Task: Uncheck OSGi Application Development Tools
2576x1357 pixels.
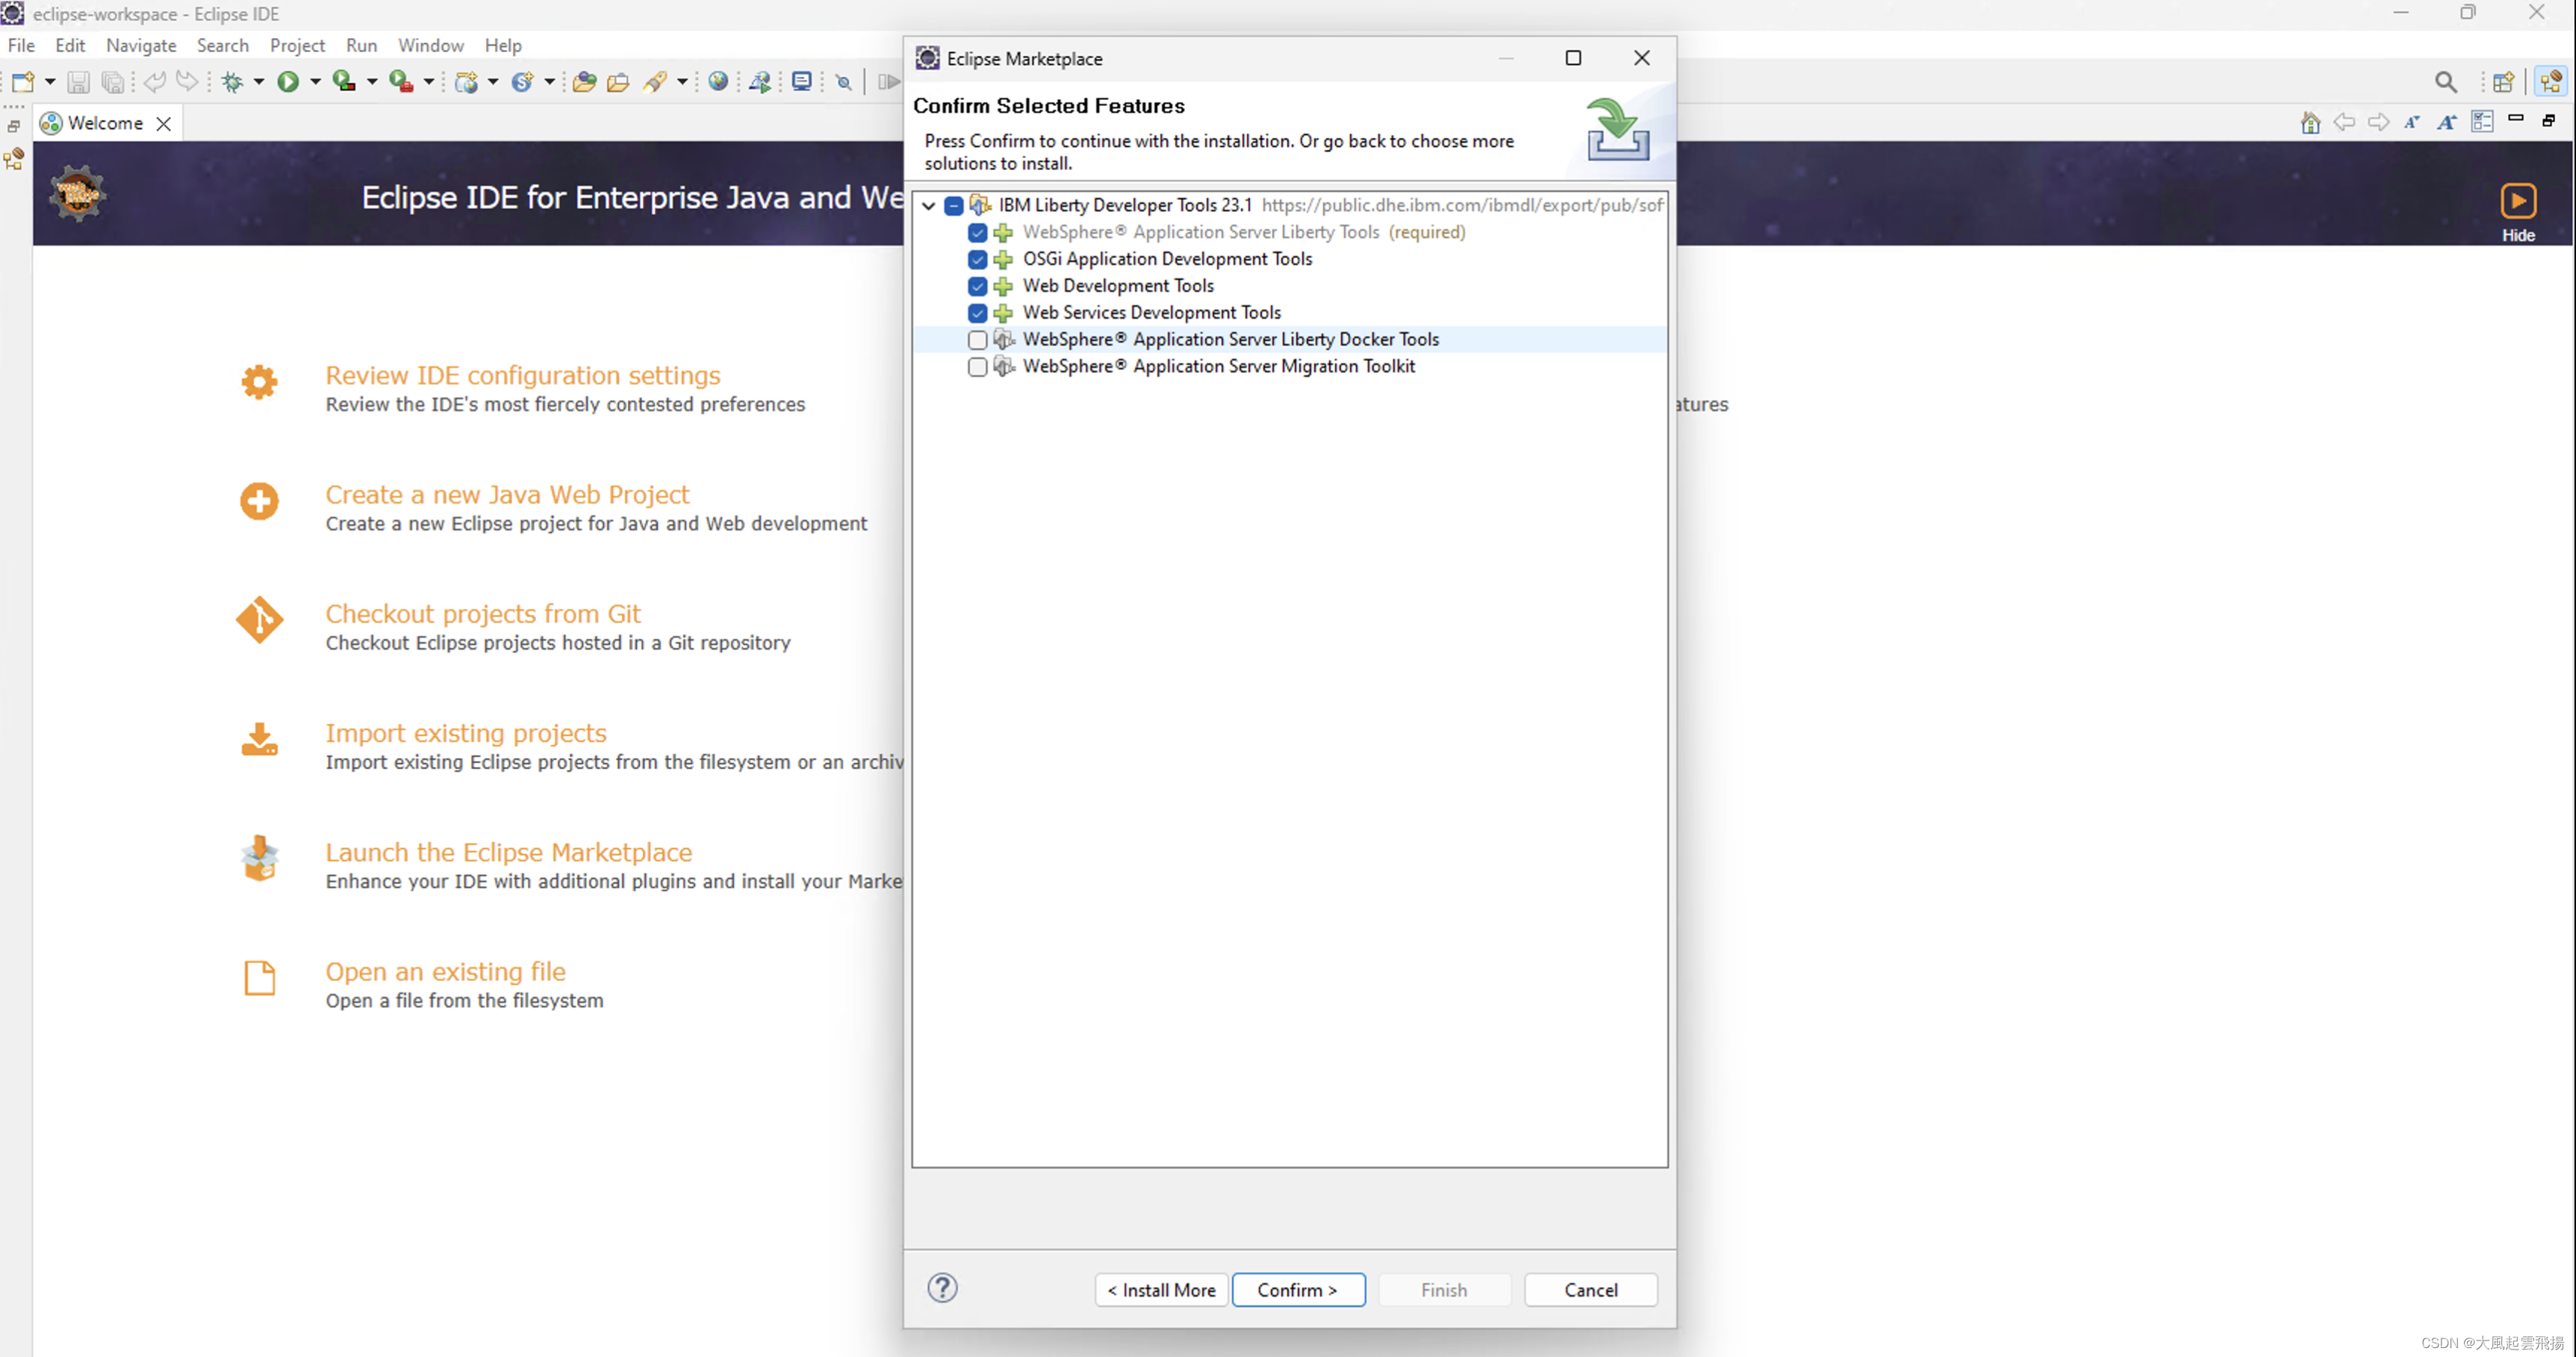Action: [977, 260]
